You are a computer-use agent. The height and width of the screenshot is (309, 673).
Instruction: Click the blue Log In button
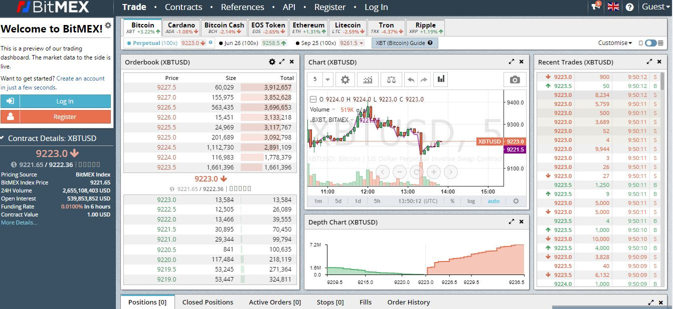click(56, 101)
